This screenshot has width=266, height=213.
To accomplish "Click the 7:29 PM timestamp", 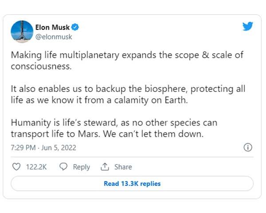I will [x=23, y=148].
